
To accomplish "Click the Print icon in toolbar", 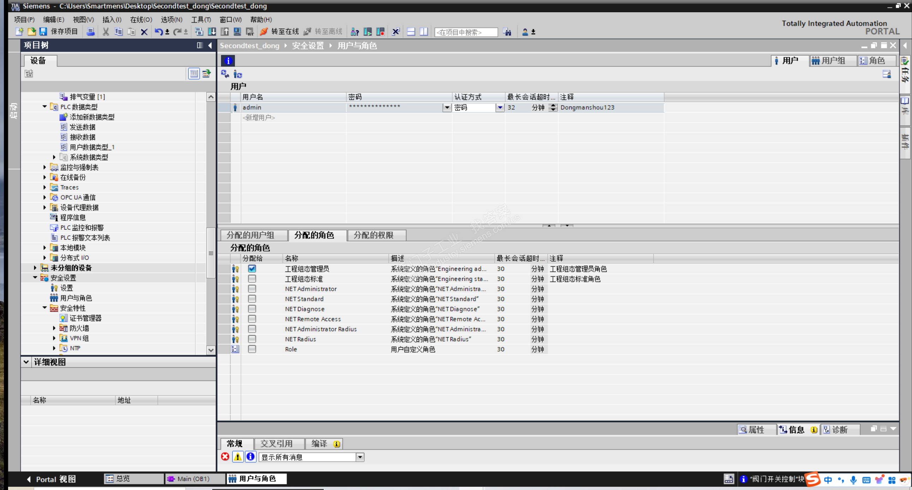I will (x=91, y=31).
